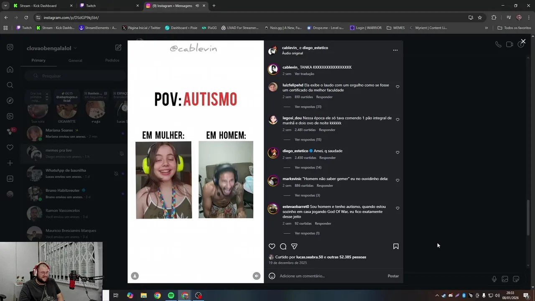Start audio call with phone icon
The image size is (535, 301).
click(x=498, y=44)
